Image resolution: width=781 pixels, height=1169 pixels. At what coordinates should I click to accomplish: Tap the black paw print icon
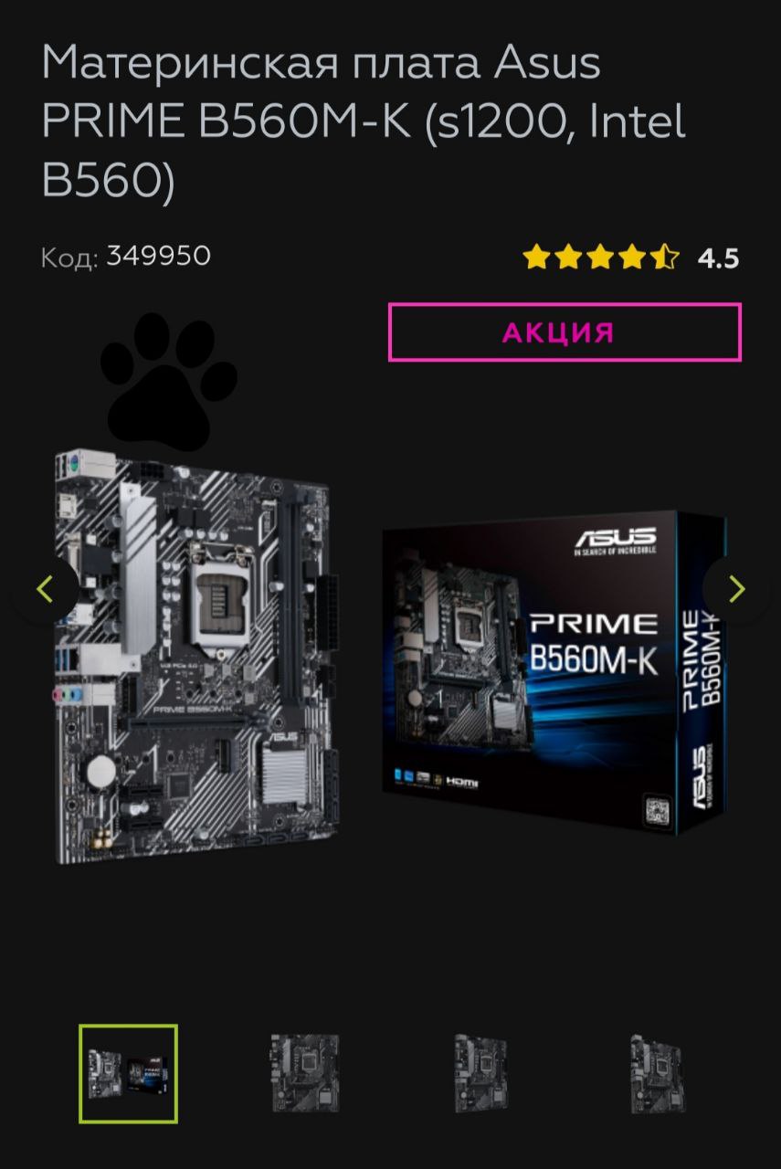168,380
